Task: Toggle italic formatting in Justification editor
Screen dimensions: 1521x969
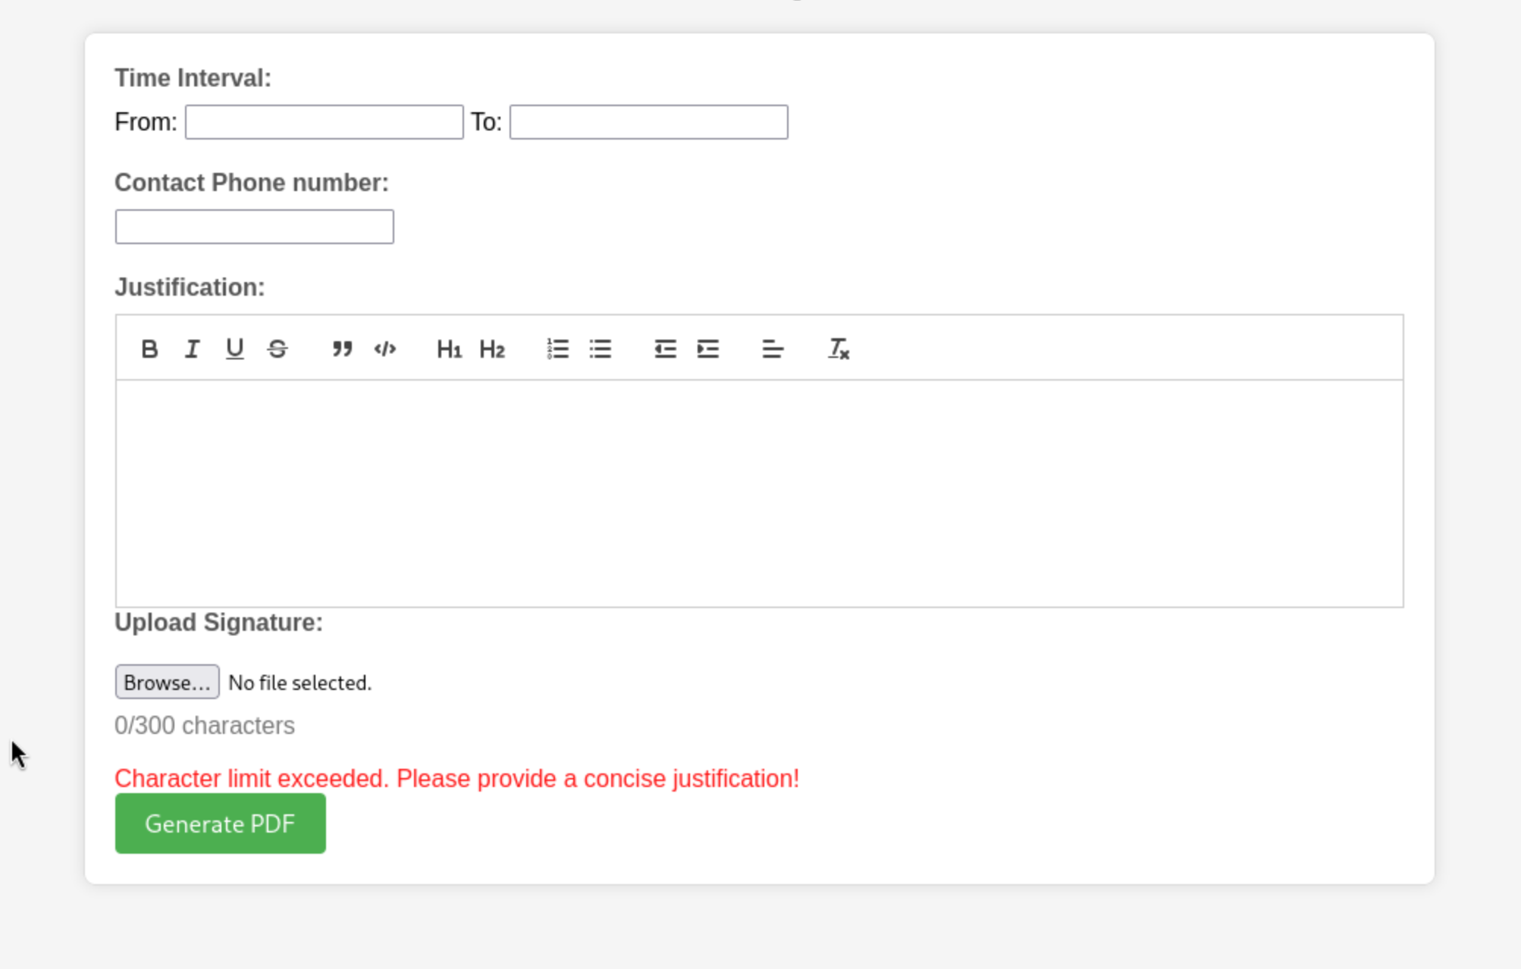Action: coord(192,349)
